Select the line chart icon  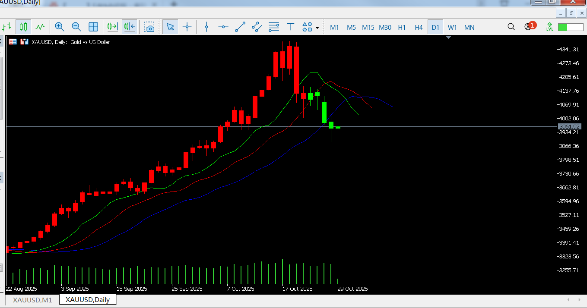click(x=40, y=27)
